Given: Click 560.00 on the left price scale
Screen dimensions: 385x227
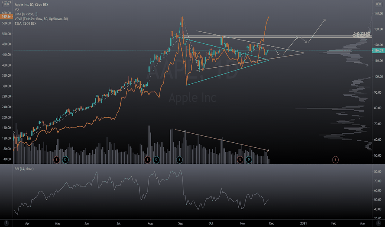Looking at the screenshot, I should pos(6,23).
